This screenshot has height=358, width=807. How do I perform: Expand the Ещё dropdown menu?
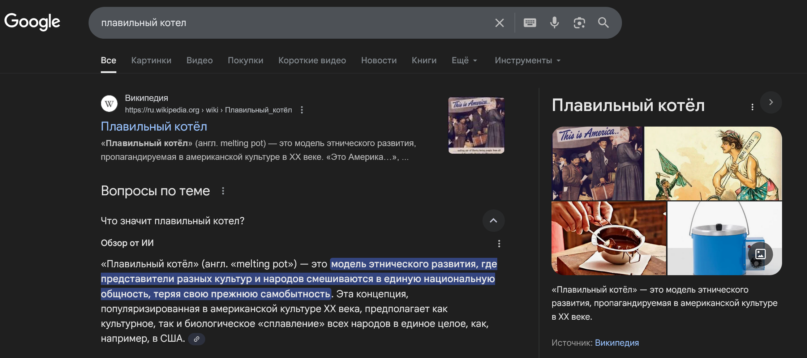pyautogui.click(x=465, y=60)
